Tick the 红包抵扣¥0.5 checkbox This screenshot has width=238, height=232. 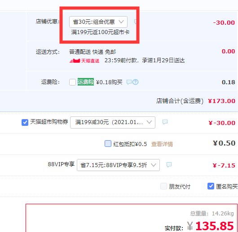[x=108, y=144]
